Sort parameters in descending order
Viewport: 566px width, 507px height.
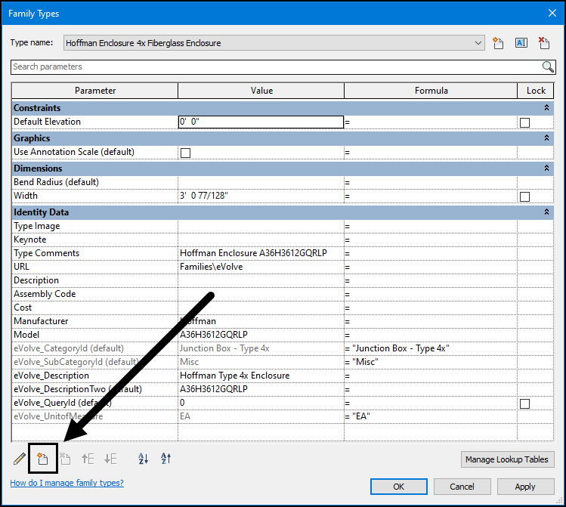166,459
